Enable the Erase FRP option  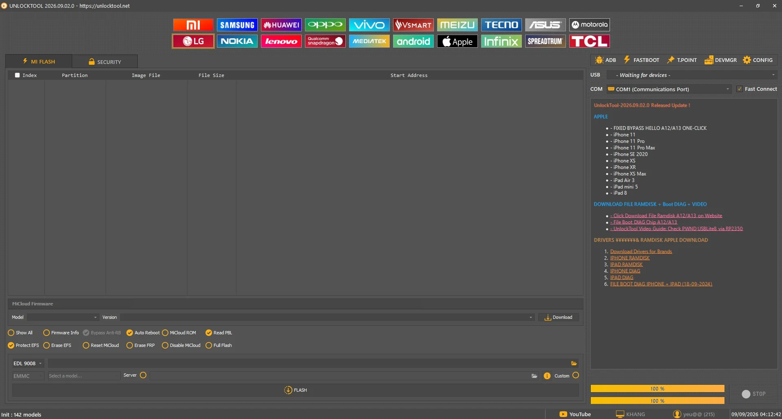click(x=140, y=345)
